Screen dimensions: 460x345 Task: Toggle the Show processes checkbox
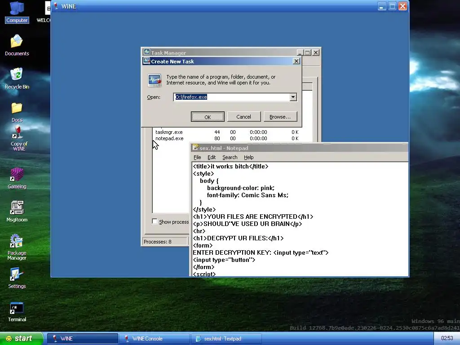pyautogui.click(x=155, y=221)
